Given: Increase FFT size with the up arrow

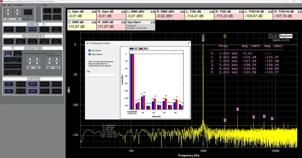Looking at the screenshot, I should click(x=8, y=10).
